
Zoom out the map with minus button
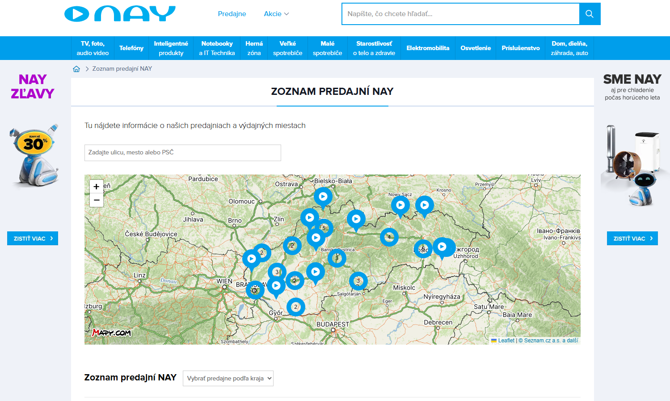point(97,200)
